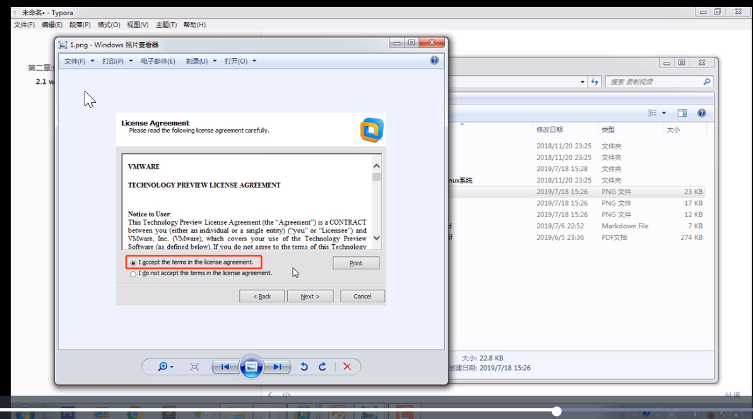The height and width of the screenshot is (419, 753).
Task: Change the Explorer view with the list icon
Action: pos(652,113)
